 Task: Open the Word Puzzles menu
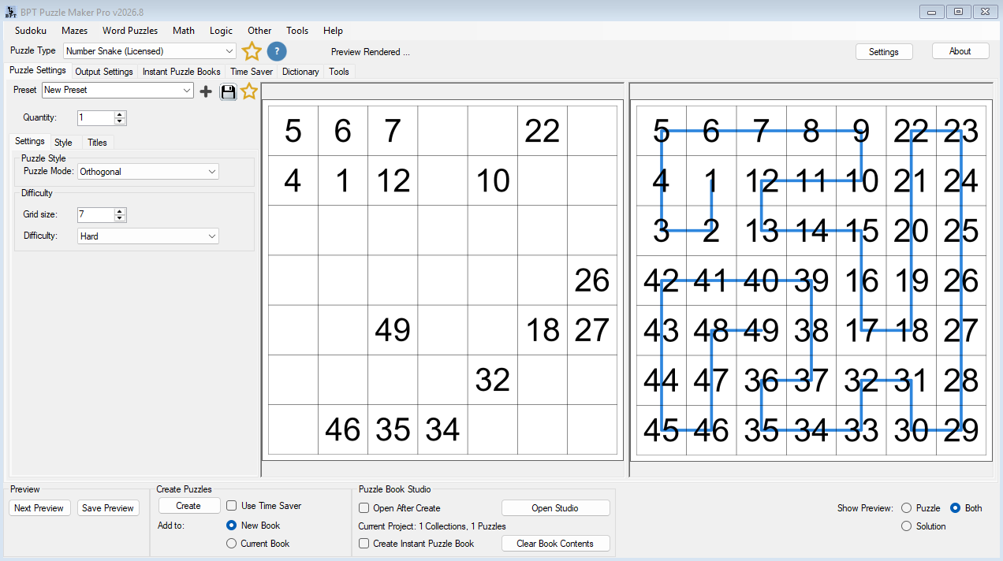130,31
